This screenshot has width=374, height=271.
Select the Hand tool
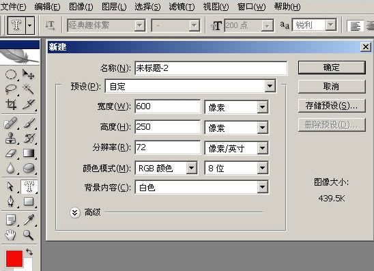(x=11, y=235)
